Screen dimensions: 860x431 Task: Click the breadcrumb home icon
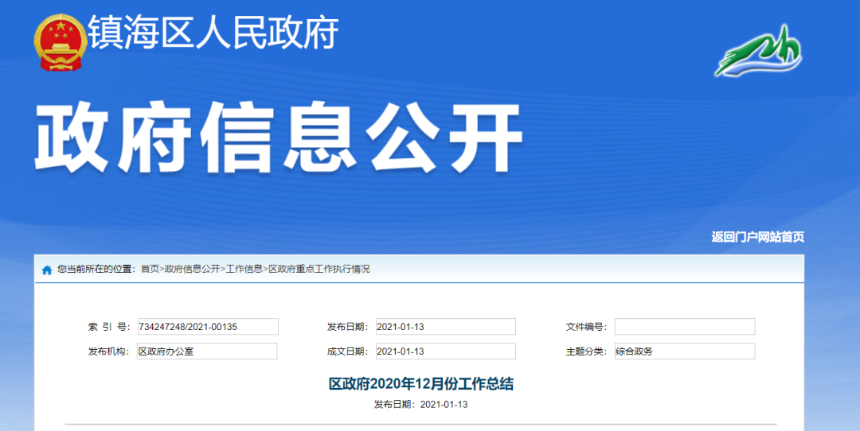(x=47, y=270)
